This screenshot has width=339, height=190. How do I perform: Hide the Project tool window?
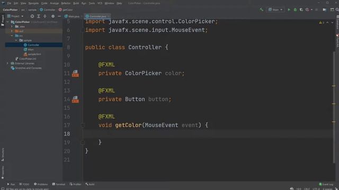59,16
